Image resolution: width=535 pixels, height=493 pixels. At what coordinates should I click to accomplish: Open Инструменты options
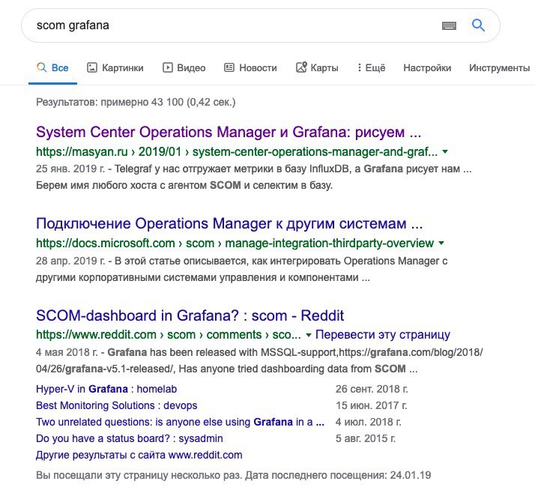tap(500, 68)
